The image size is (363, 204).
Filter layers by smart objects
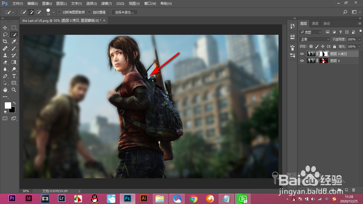[353, 32]
